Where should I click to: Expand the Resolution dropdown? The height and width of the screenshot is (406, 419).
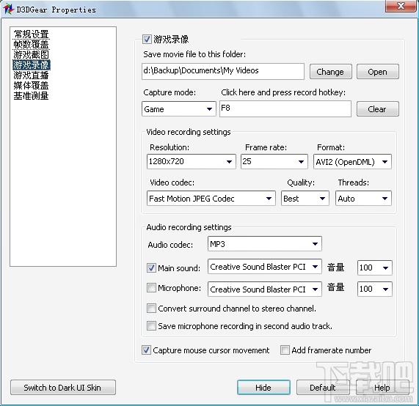click(192, 161)
